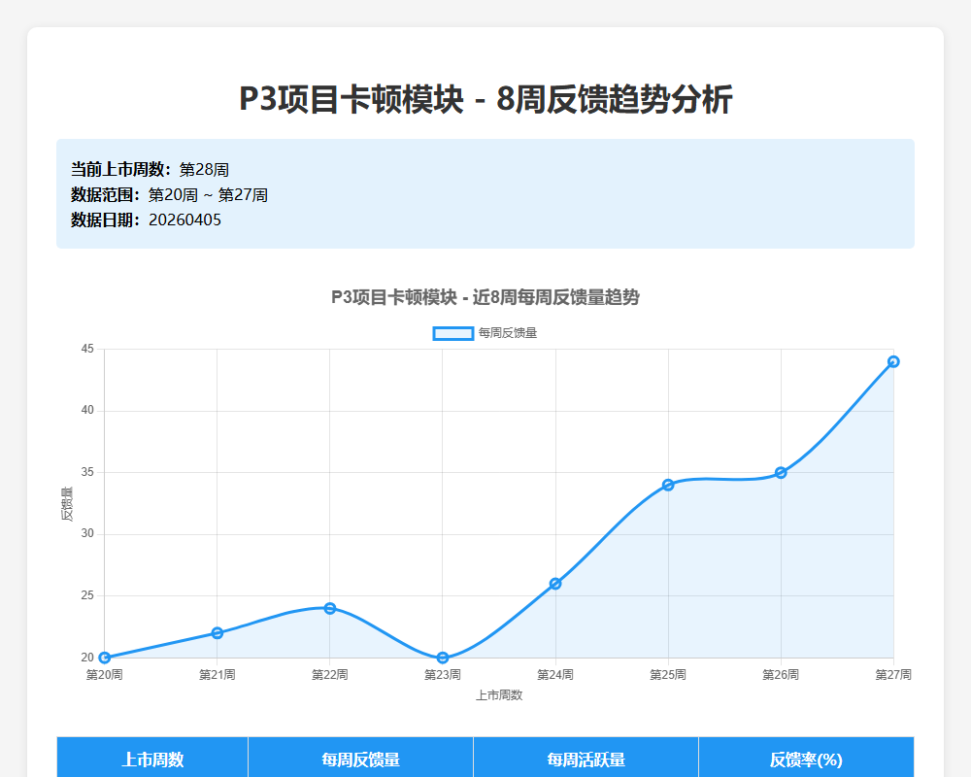Click the 数据日期 value 20260405

pyautogui.click(x=184, y=220)
